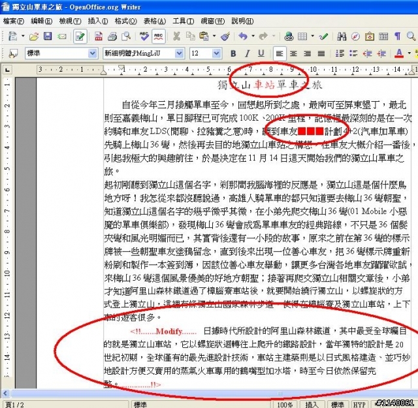Click the tab stop type selector on ruler
418x408 pixels.
point(8,70)
